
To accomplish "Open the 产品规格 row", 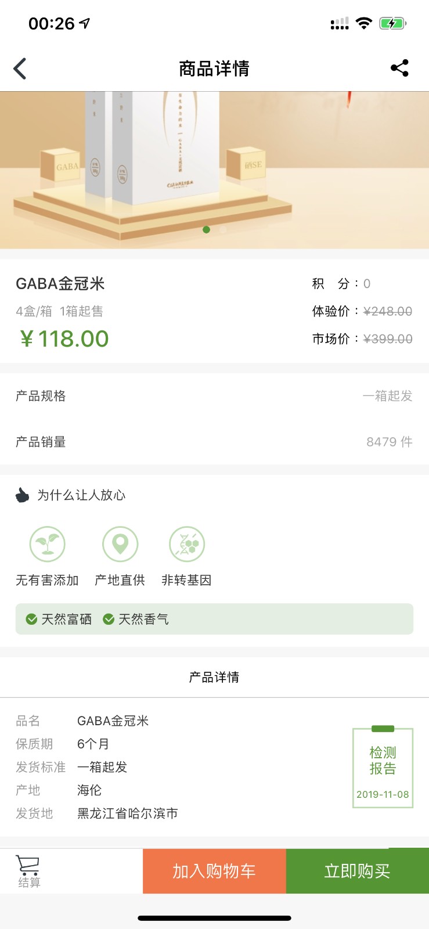I will pos(214,396).
